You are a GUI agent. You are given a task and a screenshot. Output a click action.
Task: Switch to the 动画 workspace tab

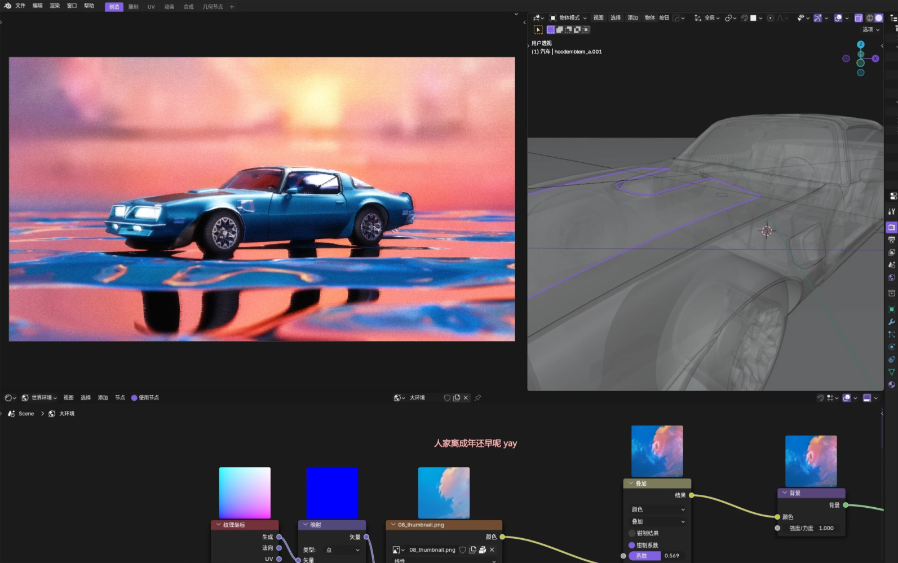coord(169,7)
